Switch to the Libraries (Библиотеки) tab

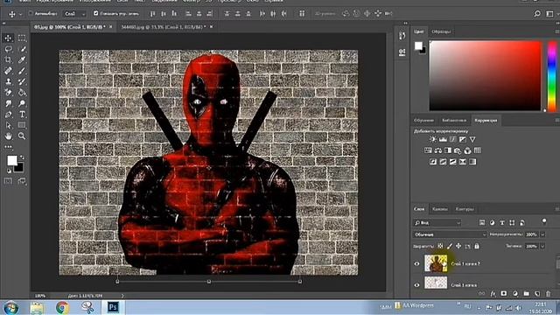(454, 121)
